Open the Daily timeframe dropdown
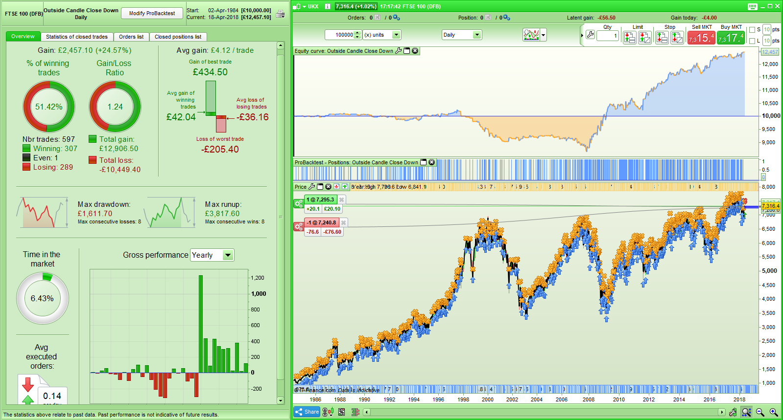Viewport: 783px width, 420px height. (462, 35)
